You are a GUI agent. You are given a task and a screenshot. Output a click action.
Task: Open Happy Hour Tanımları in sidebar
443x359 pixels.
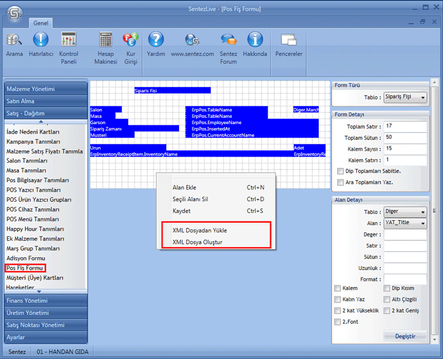pos(35,229)
